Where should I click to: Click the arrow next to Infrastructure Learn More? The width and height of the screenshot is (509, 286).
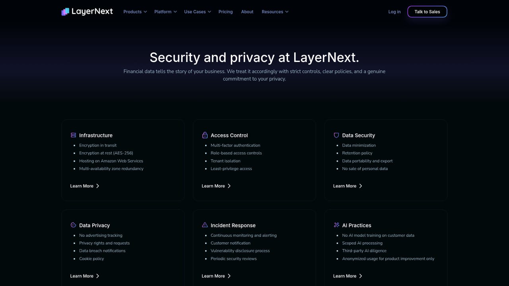97,186
